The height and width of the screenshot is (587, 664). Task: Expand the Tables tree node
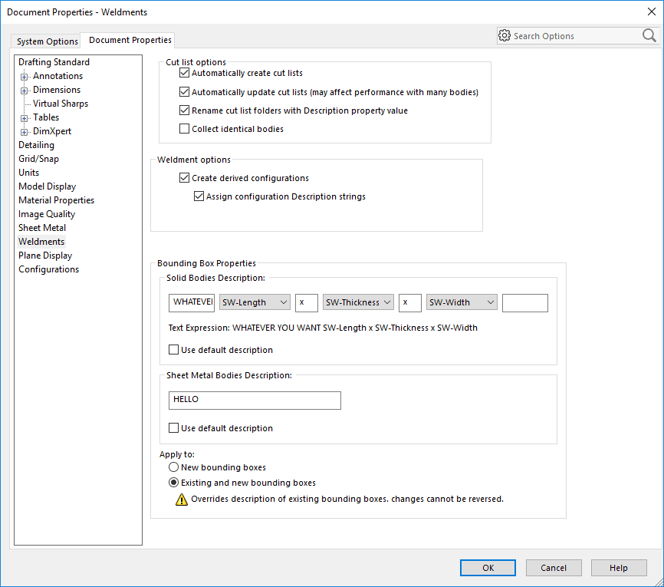[24, 118]
